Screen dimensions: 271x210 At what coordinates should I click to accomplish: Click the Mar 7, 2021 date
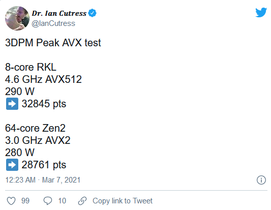[x=61, y=180]
